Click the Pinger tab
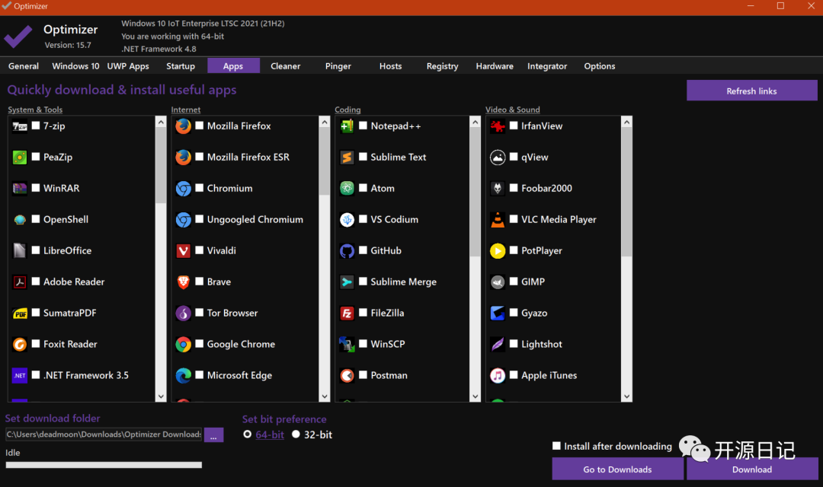823x487 pixels. [x=338, y=66]
